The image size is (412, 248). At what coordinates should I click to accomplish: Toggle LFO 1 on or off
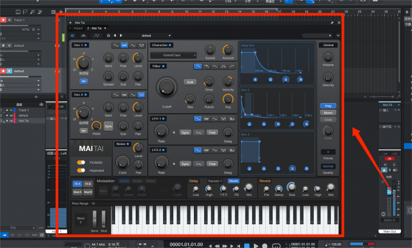pos(163,119)
